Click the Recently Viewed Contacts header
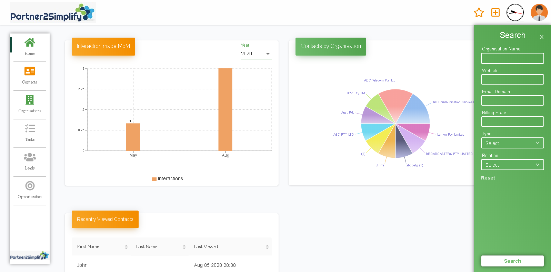The height and width of the screenshot is (272, 551). coord(105,219)
